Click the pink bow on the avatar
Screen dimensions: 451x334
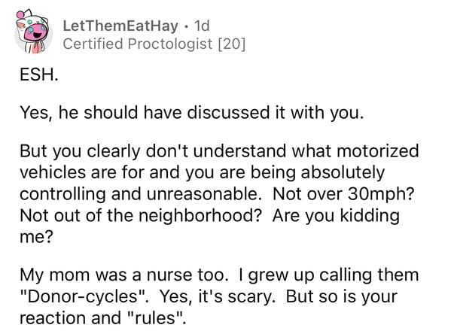tap(20, 14)
